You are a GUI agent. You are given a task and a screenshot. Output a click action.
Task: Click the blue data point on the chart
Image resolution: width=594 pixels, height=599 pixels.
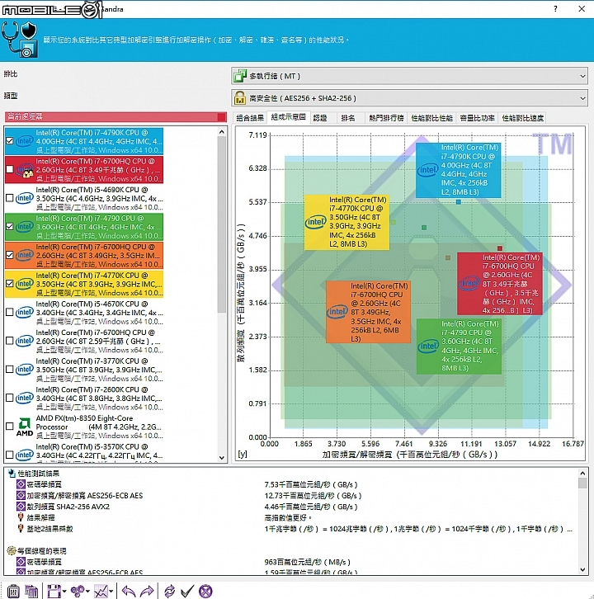point(459,201)
